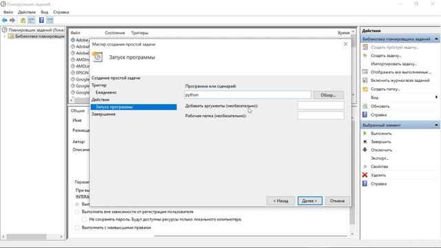The height and width of the screenshot is (248, 441).
Task: Click the bottom 'Справка' help icon
Action: (x=365, y=184)
